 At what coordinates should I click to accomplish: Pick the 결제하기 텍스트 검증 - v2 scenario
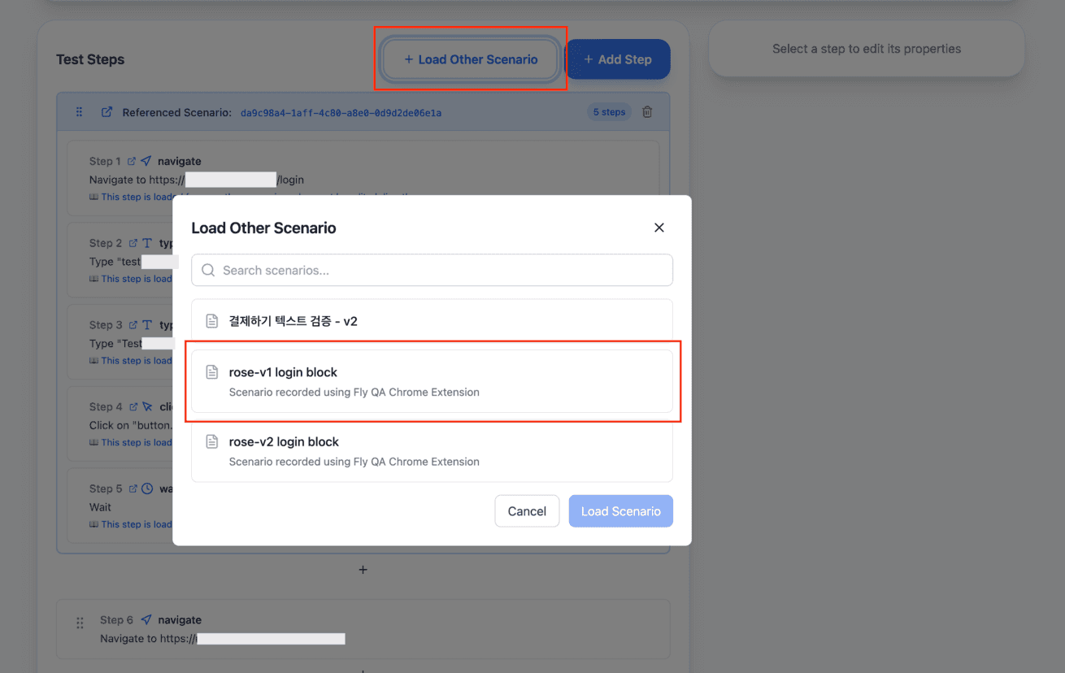click(x=432, y=321)
